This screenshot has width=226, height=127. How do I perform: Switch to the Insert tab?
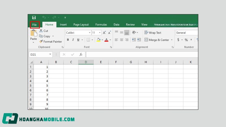(63, 25)
